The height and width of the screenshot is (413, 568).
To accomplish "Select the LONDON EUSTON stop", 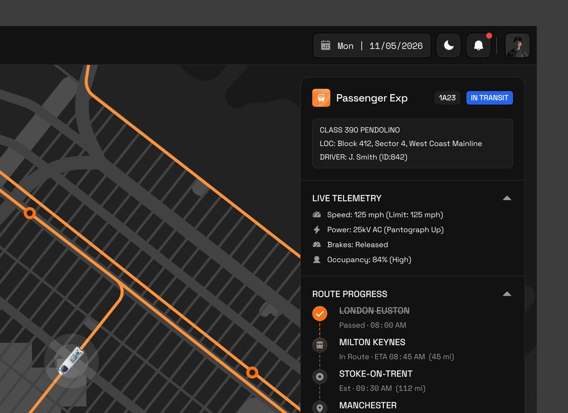I will [x=374, y=311].
